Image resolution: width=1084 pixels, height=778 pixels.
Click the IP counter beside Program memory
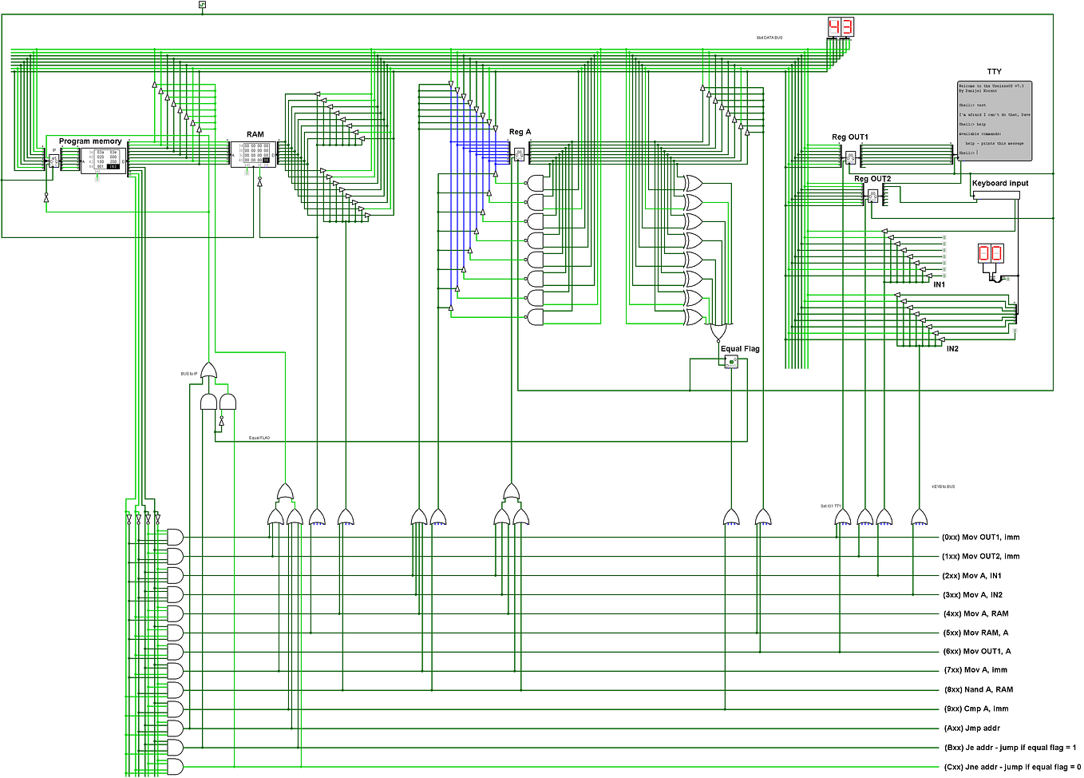(53, 160)
